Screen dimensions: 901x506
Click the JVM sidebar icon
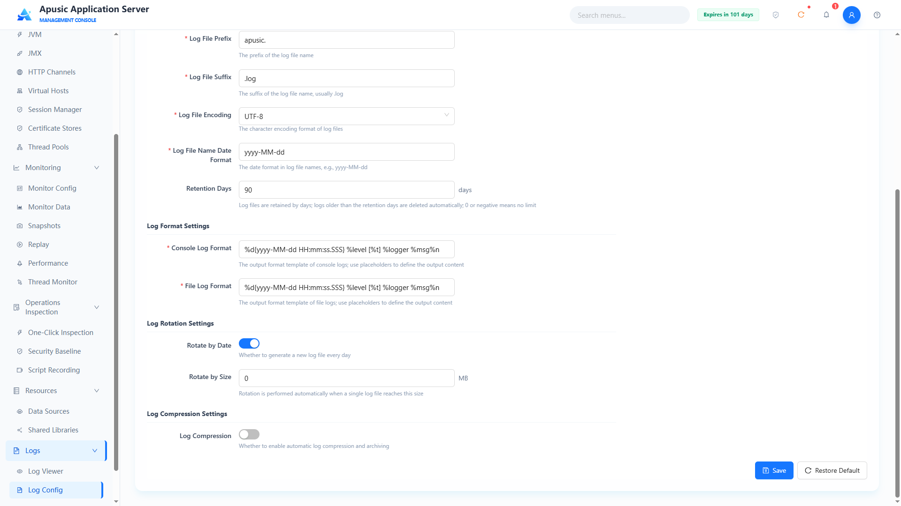pyautogui.click(x=20, y=35)
